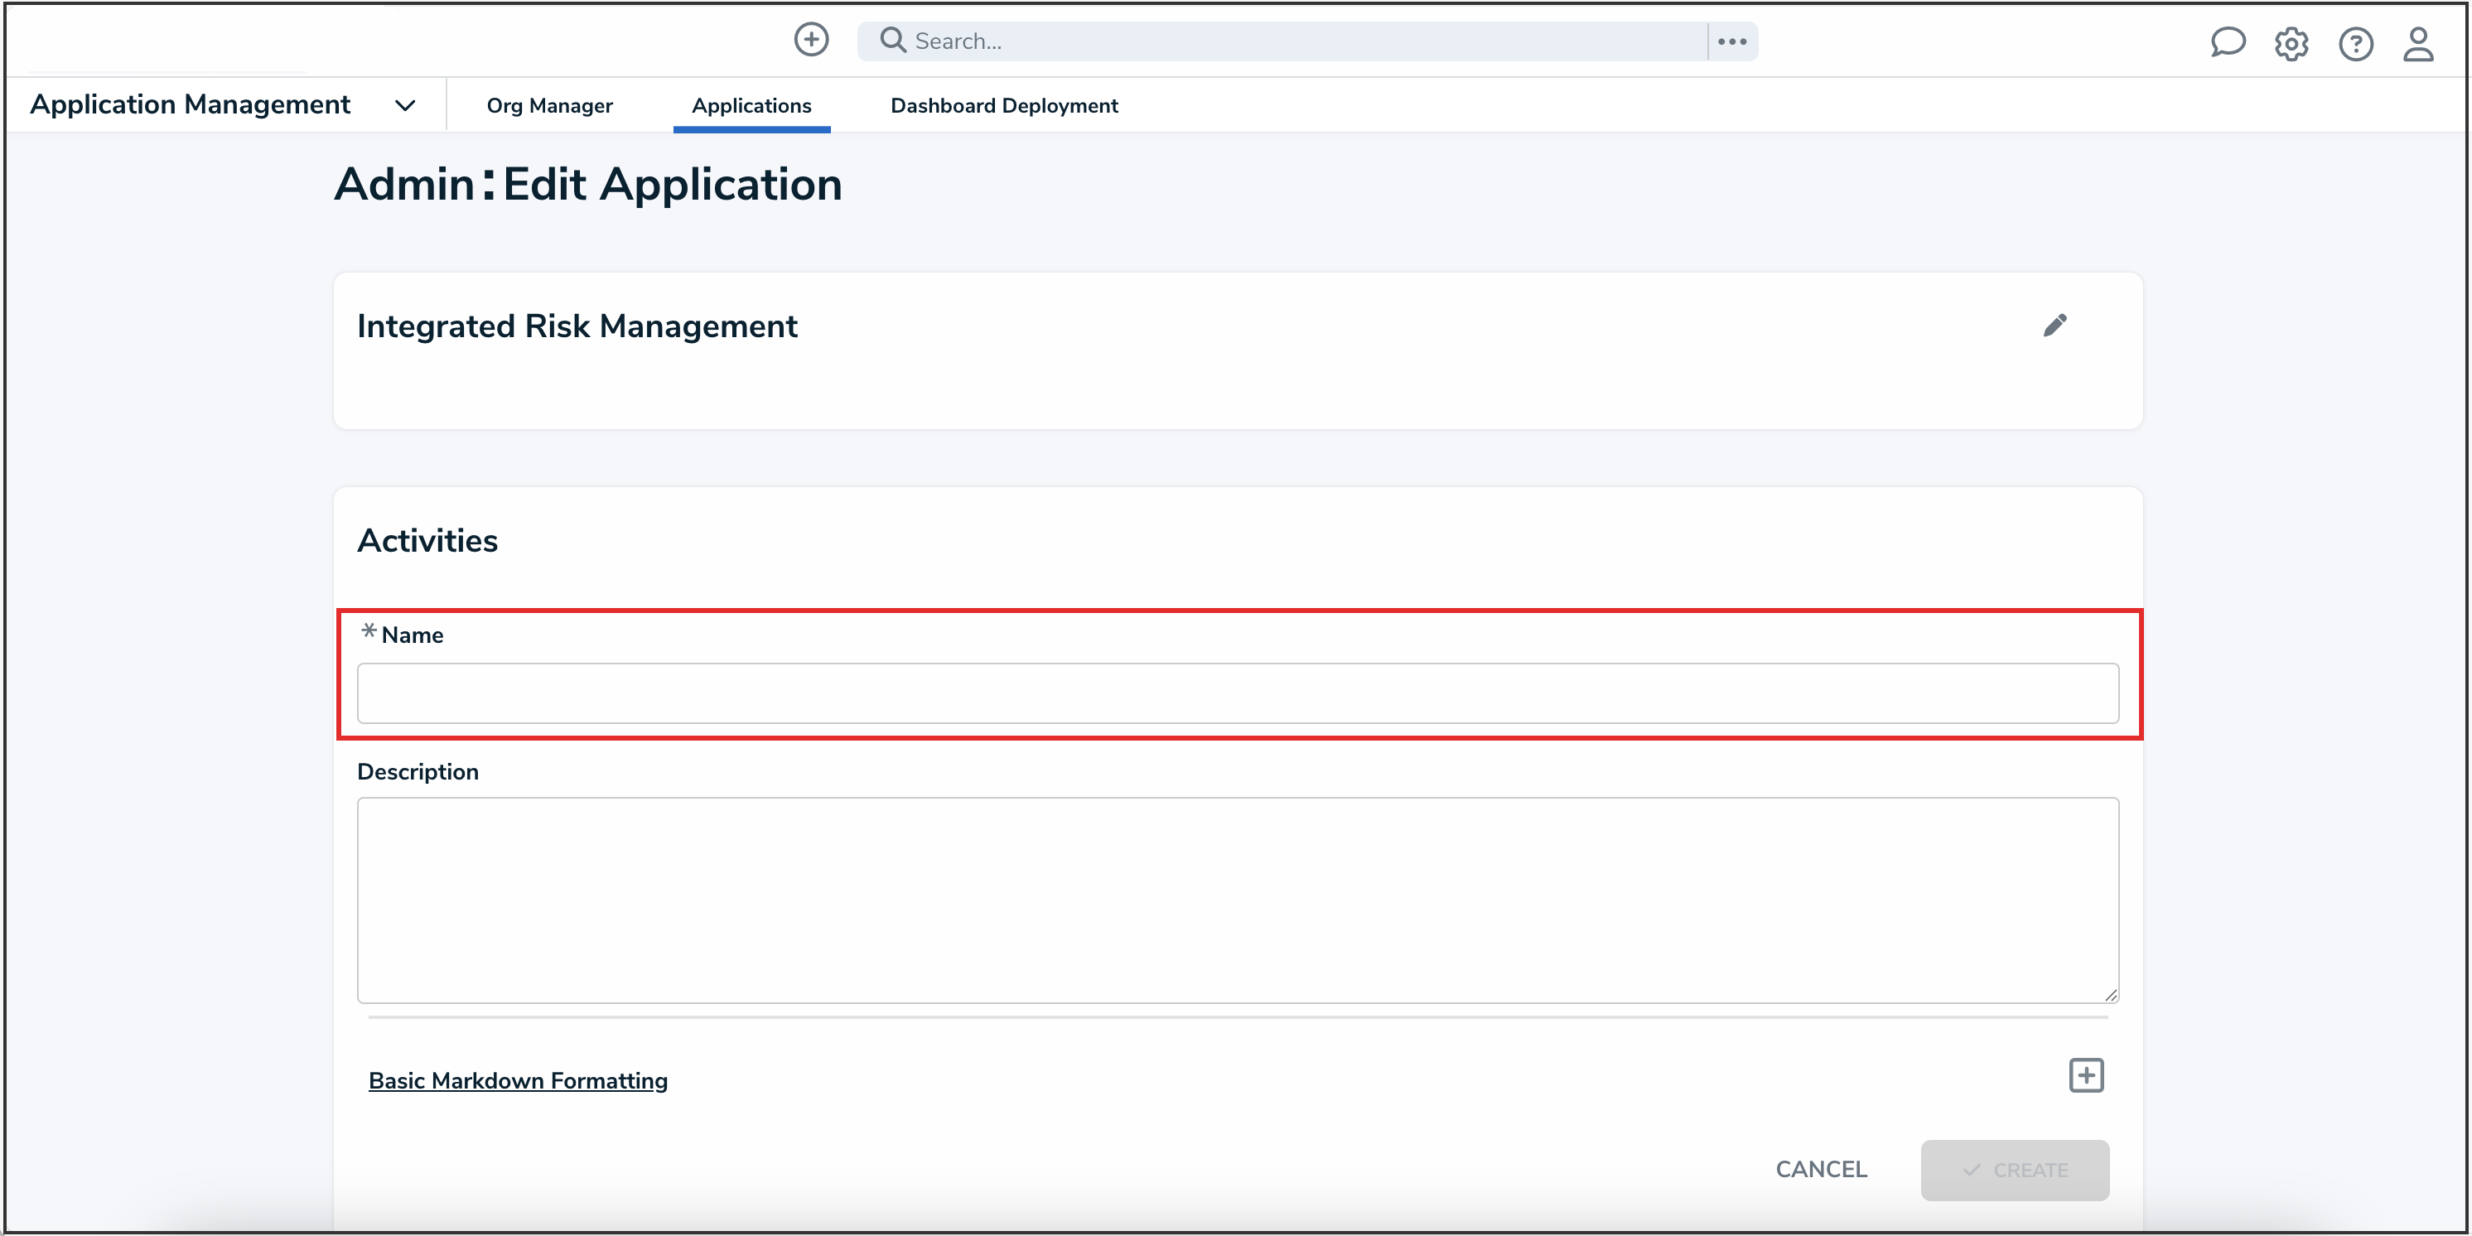Open the search options ellipsis menu
Image resolution: width=2472 pixels, height=1236 pixels.
click(x=1732, y=41)
